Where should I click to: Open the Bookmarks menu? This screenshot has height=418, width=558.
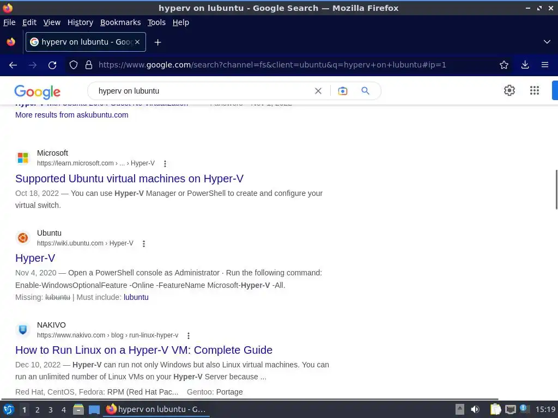point(120,22)
